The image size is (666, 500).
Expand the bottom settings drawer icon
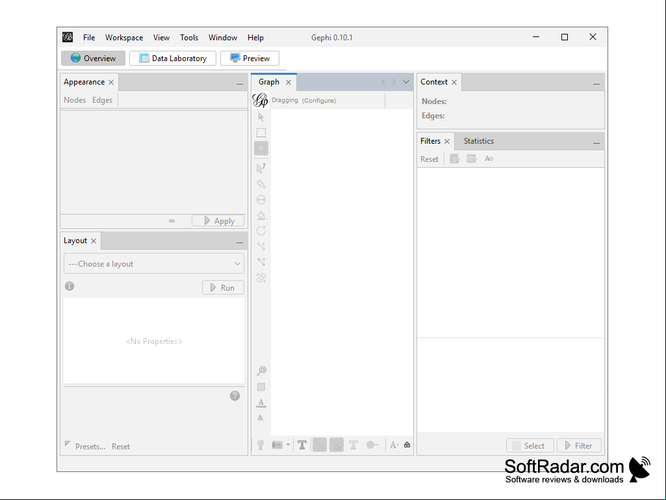tap(407, 445)
